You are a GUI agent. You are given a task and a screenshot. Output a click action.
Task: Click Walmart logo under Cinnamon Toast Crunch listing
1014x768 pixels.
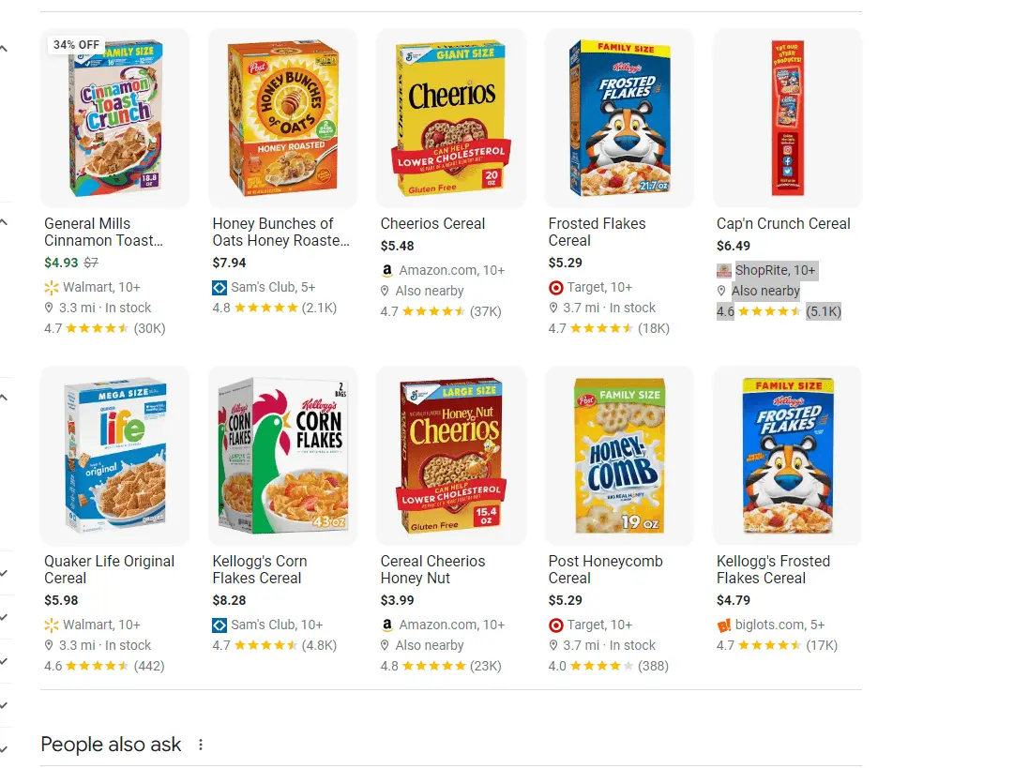pyautogui.click(x=52, y=287)
